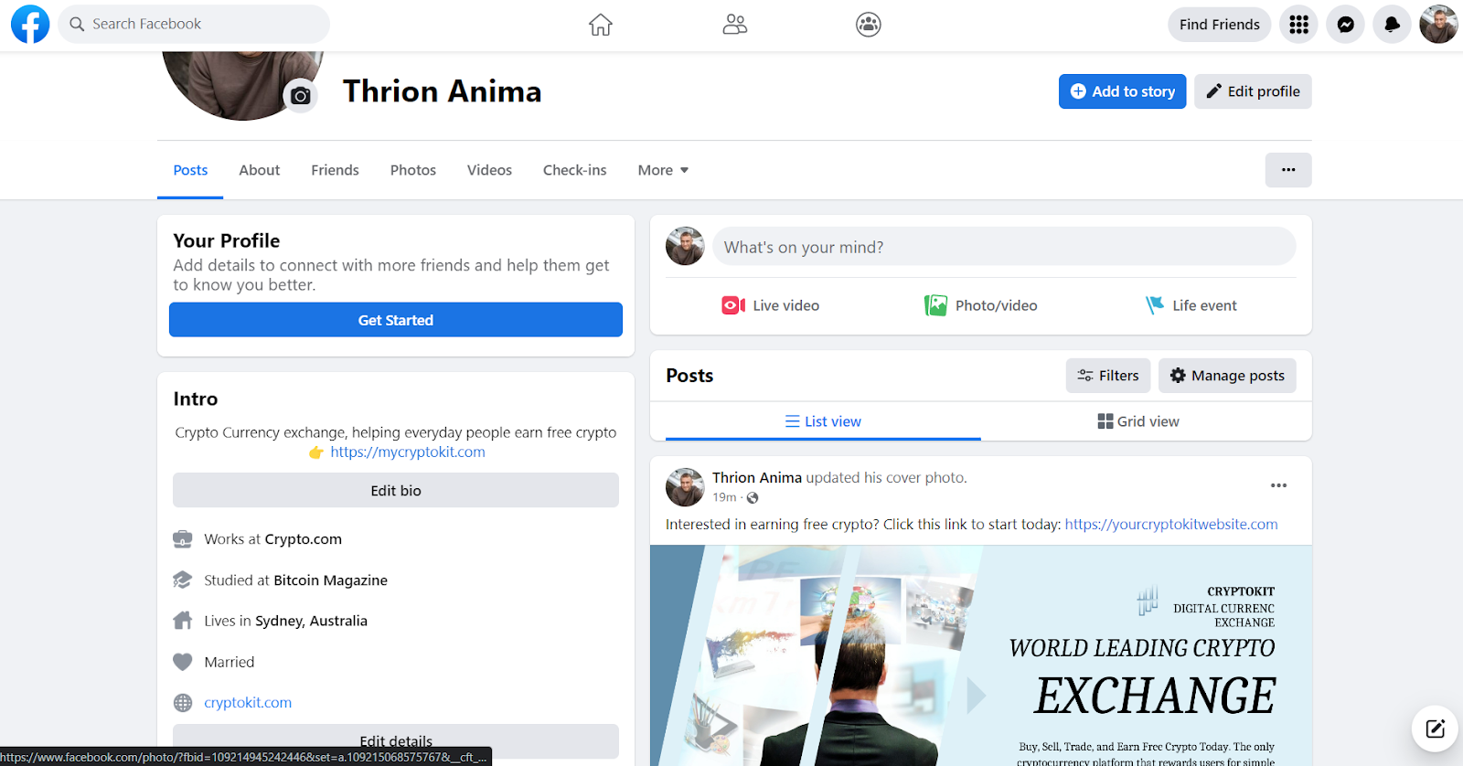1463x766 pixels.
Task: Click the Thrion Anima profile picture
Action: [242, 86]
